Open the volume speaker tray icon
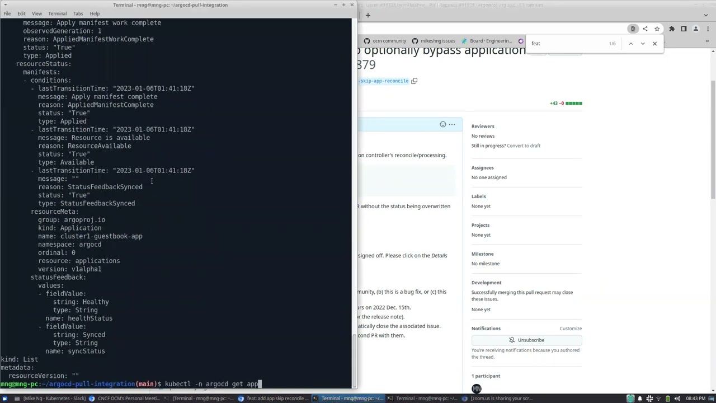 coord(677,399)
